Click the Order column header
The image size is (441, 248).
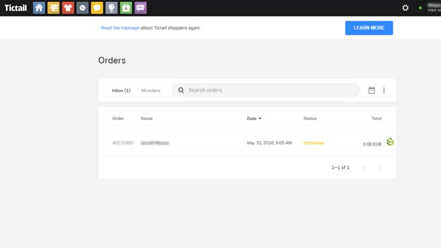pos(118,119)
